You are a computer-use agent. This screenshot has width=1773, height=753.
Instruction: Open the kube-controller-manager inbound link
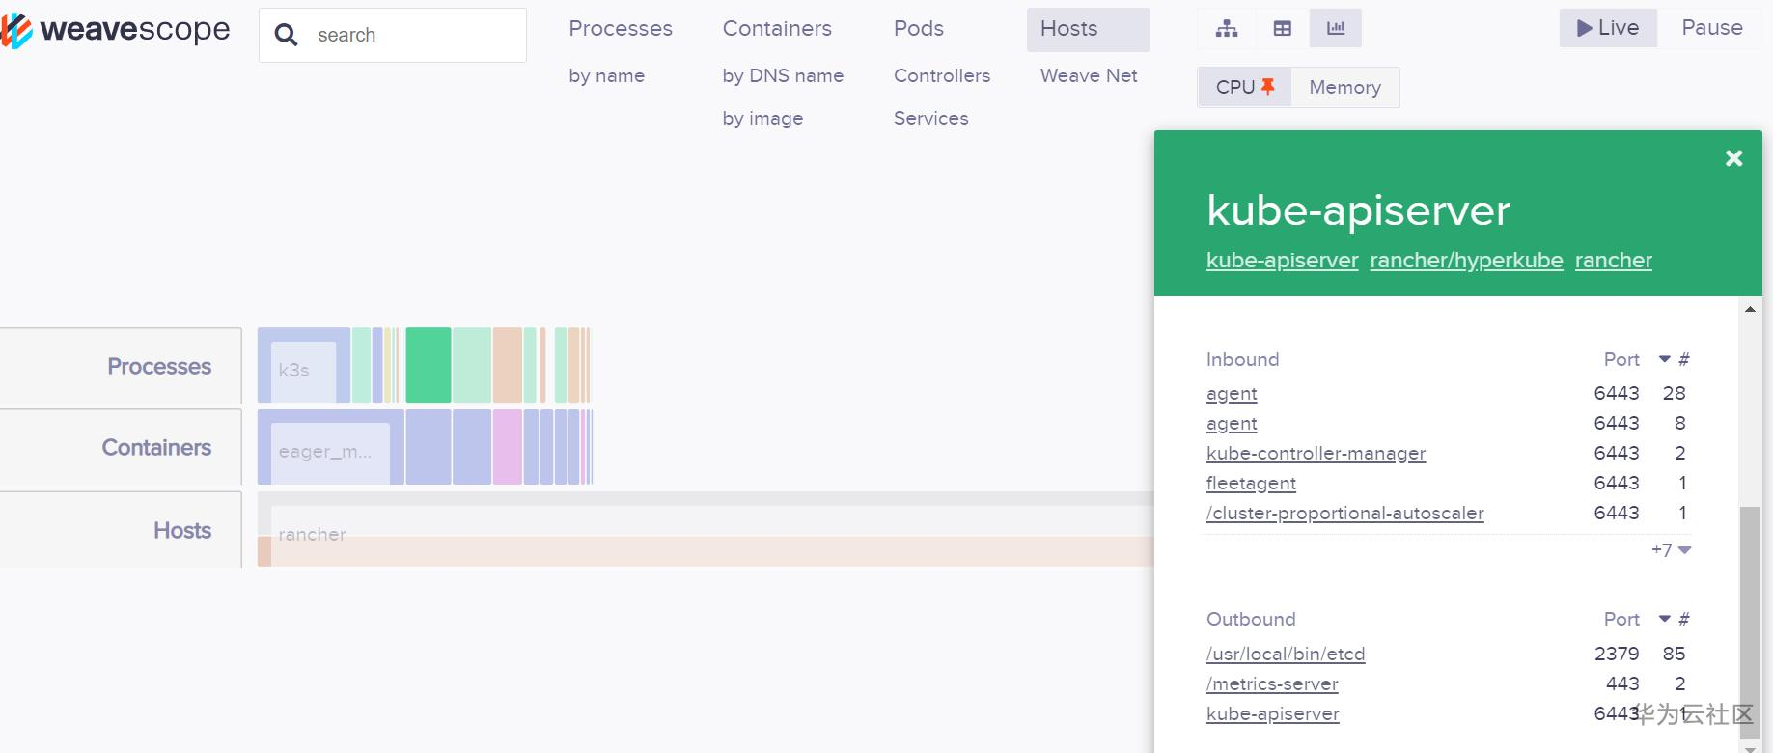point(1316,454)
